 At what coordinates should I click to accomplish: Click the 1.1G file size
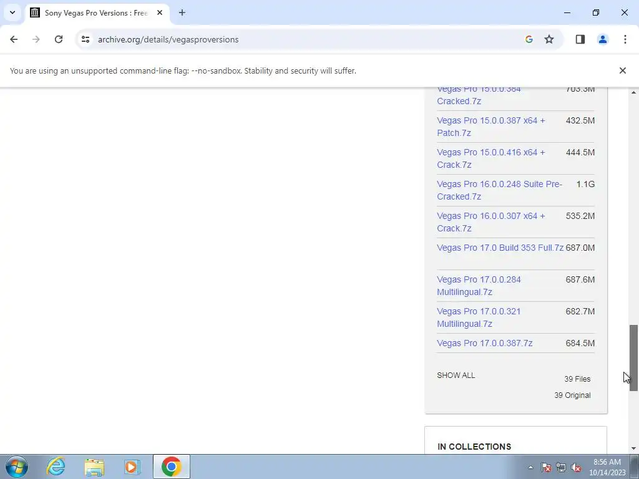click(585, 184)
